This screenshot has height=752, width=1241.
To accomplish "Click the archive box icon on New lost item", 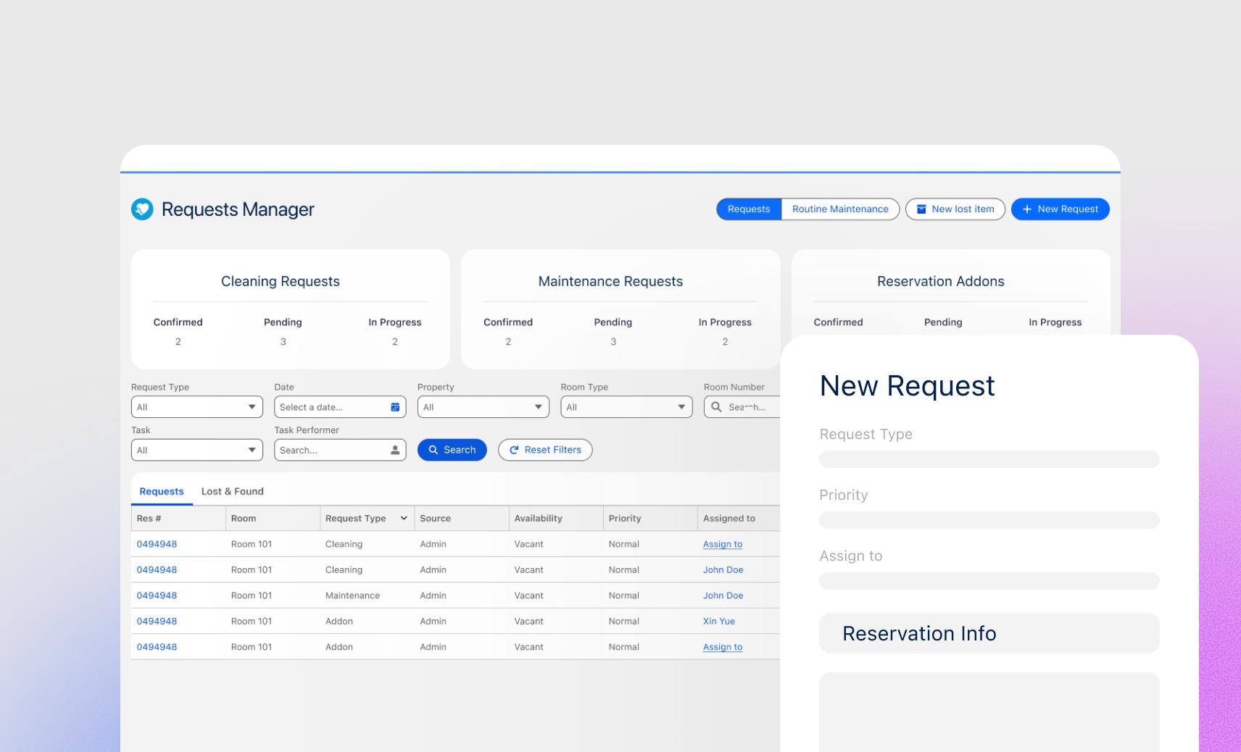I will point(921,209).
